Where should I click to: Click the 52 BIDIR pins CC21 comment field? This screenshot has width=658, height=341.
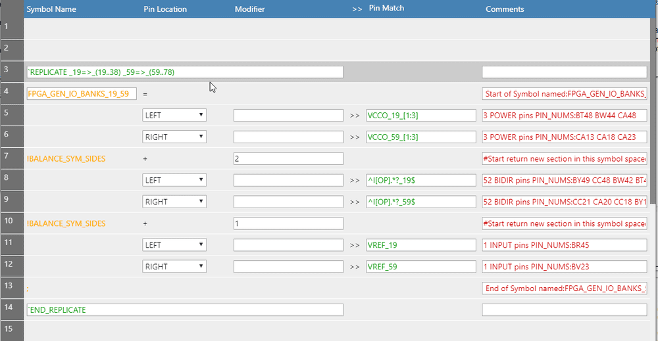(565, 202)
